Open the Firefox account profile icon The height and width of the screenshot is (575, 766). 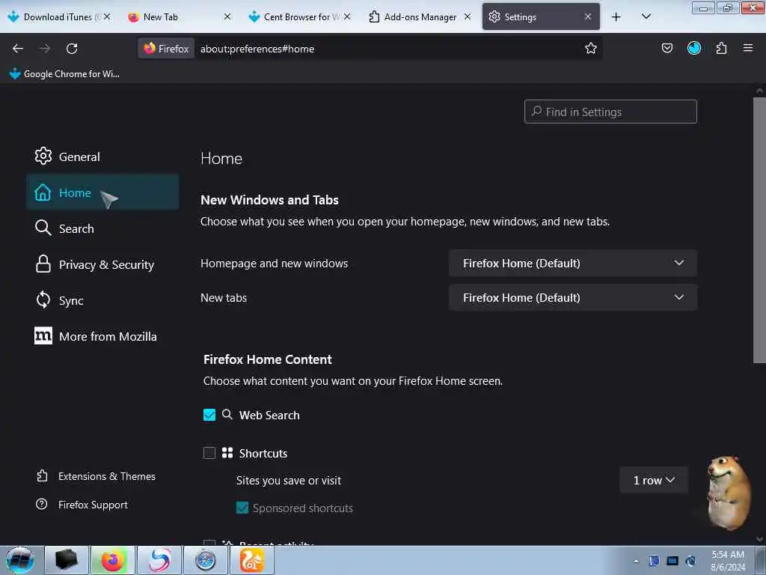point(693,48)
